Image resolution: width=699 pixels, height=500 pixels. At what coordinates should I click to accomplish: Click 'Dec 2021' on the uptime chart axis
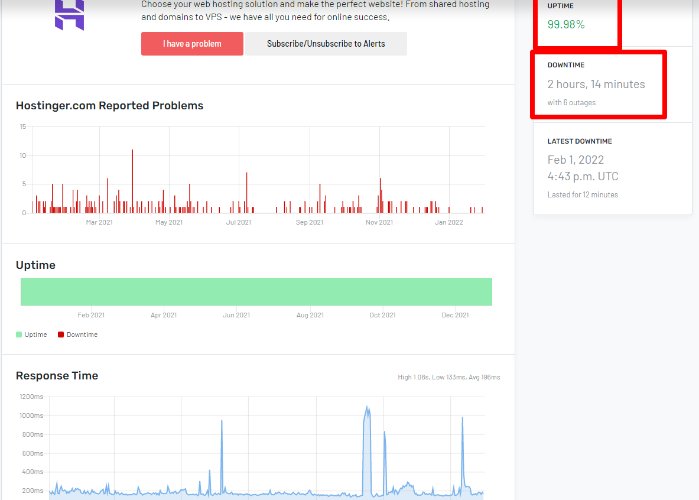[455, 315]
